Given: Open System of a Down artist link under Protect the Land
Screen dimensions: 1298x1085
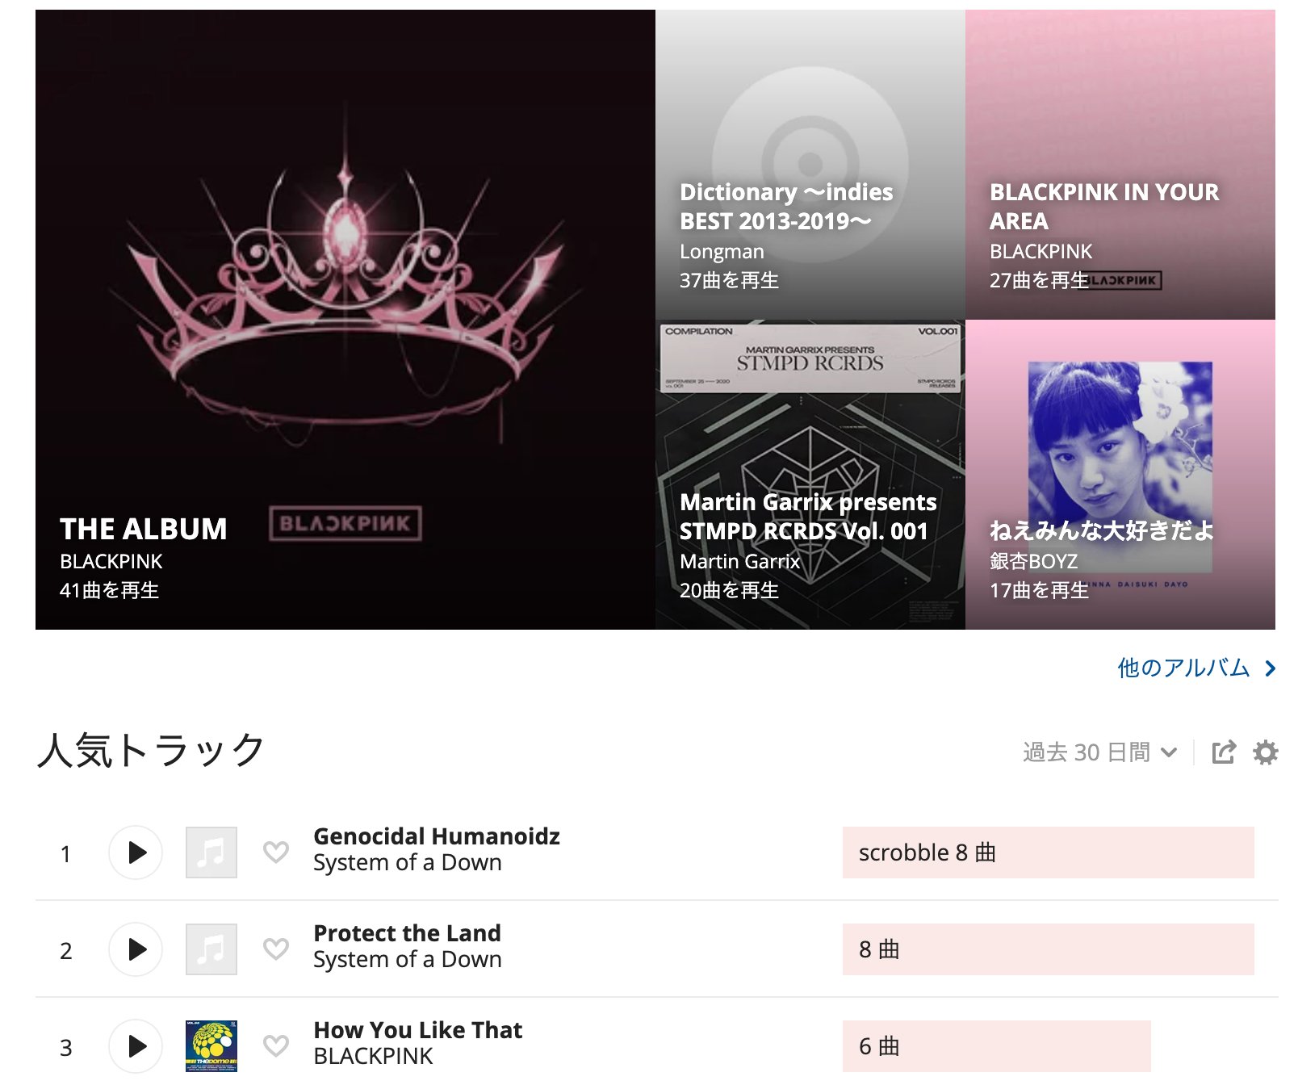Looking at the screenshot, I should point(407,959).
